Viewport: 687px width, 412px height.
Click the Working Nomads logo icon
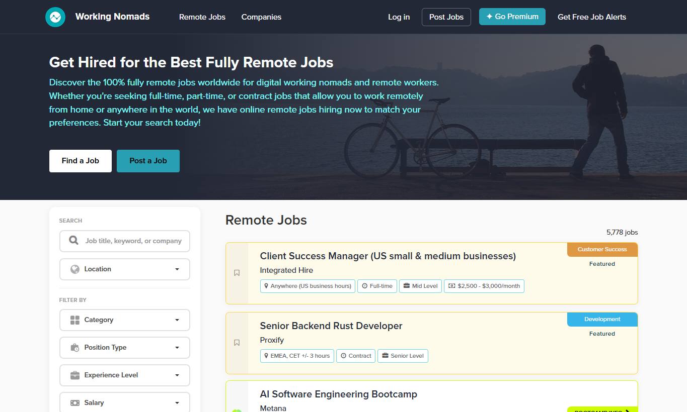55,17
